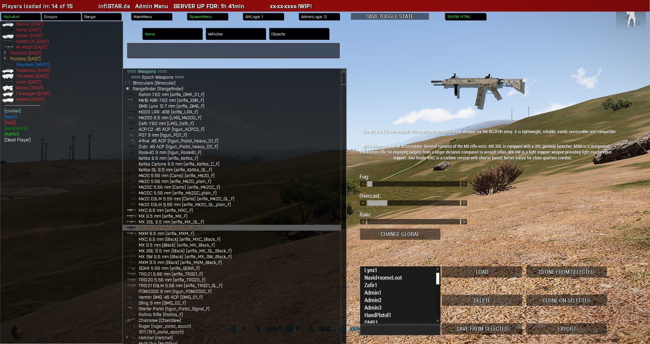The image size is (650, 344).
Task: Open the MainMenu tab
Action: [152, 17]
